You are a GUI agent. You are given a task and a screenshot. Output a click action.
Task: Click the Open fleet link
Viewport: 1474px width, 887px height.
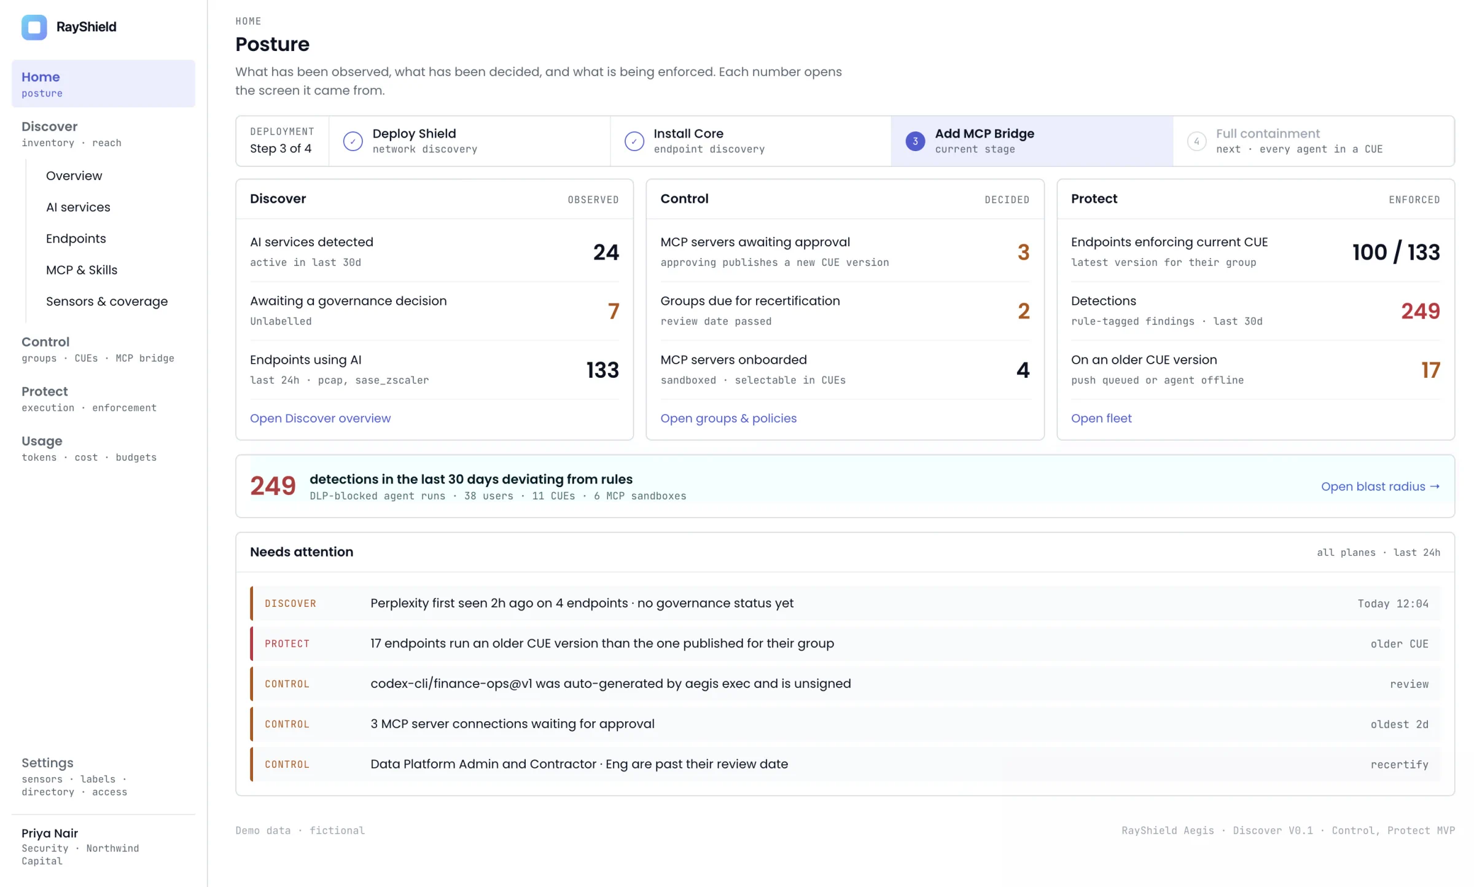pyautogui.click(x=1101, y=418)
